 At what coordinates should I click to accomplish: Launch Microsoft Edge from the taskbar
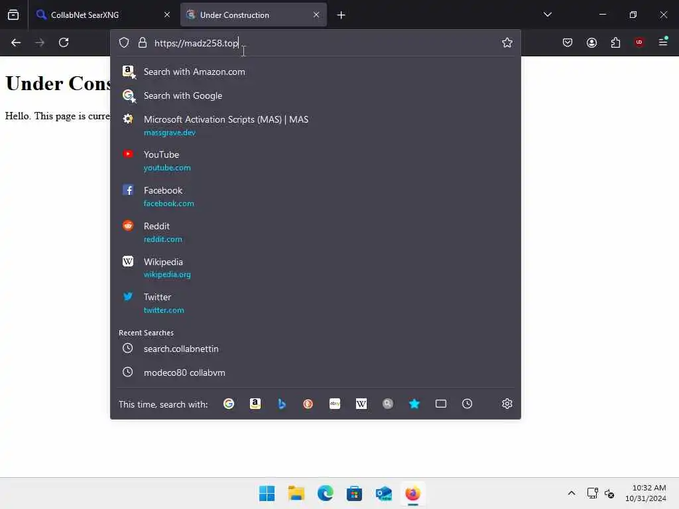click(x=325, y=493)
